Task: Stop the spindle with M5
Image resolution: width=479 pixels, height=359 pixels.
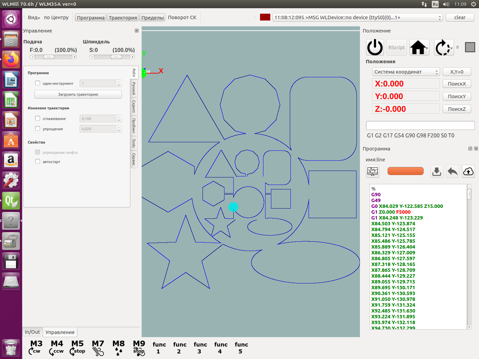Action: pyautogui.click(x=77, y=347)
